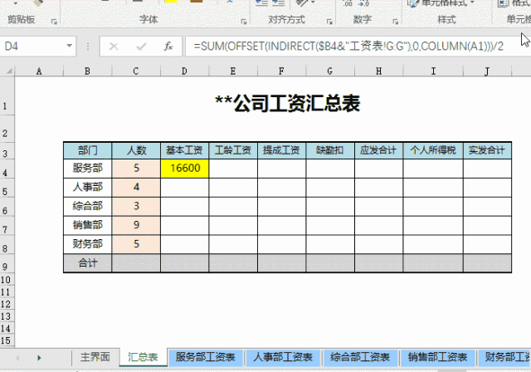Image resolution: width=531 pixels, height=372 pixels.
Task: Select column J header
Action: (487, 71)
